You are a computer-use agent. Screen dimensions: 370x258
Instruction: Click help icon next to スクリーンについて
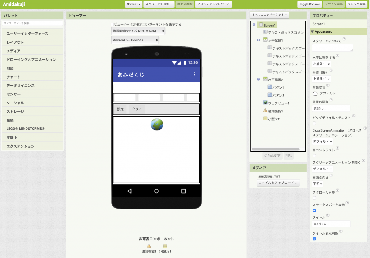[344, 39]
